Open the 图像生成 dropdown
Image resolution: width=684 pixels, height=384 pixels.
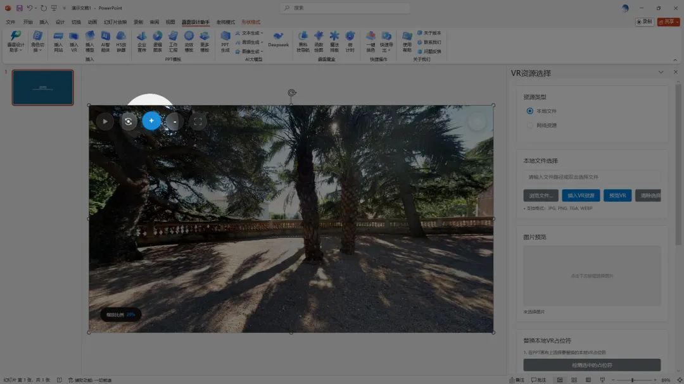pos(249,51)
